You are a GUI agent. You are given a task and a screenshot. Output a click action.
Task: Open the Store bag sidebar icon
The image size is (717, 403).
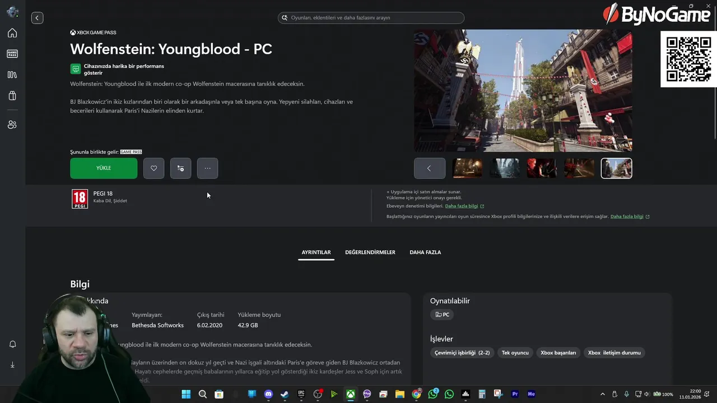[x=12, y=96]
